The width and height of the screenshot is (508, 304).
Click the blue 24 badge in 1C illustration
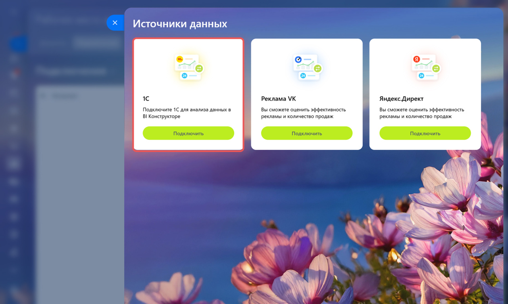click(x=185, y=76)
